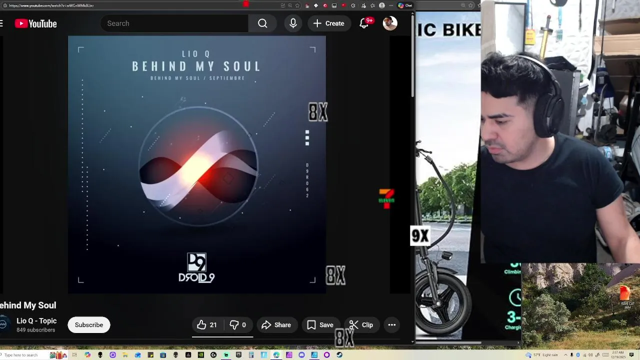Open File Explorer from the taskbar
The height and width of the screenshot is (360, 640).
(125, 355)
